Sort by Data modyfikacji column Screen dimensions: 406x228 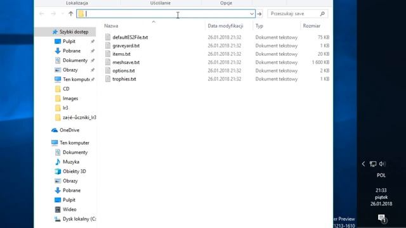tap(225, 26)
